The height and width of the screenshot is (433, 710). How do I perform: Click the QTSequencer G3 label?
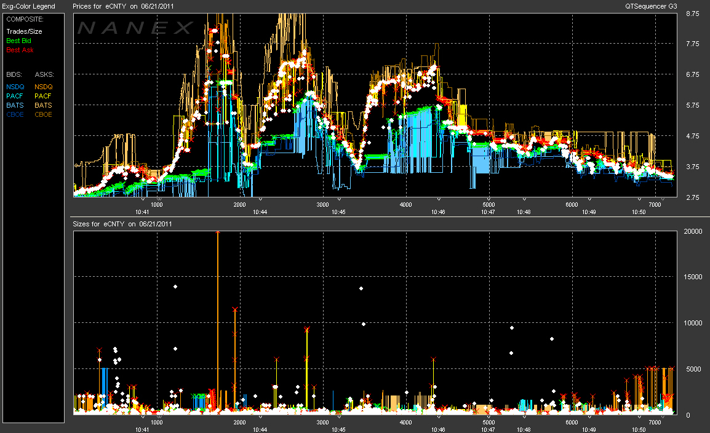tap(650, 6)
